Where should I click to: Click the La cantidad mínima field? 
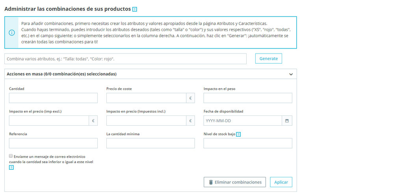pos(151,143)
